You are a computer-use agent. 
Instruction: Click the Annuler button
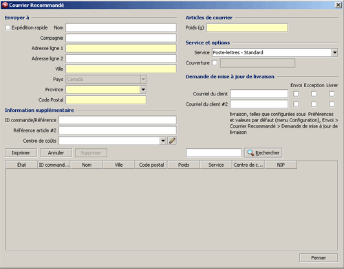[x=56, y=153]
